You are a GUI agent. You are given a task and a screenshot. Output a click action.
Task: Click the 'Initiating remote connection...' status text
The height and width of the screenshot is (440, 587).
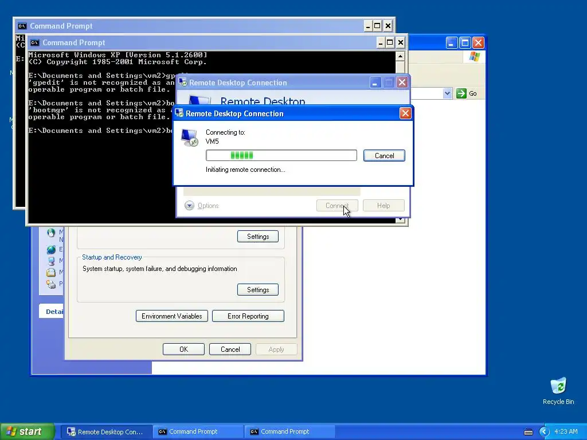click(x=245, y=170)
